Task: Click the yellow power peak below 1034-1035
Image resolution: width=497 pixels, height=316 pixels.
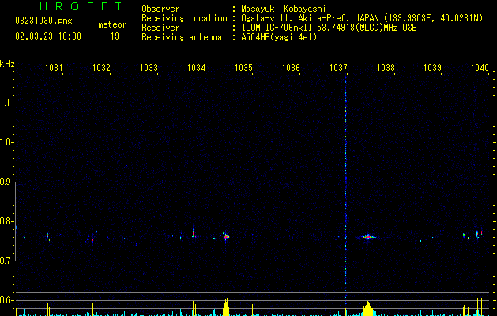Action: tap(226, 307)
